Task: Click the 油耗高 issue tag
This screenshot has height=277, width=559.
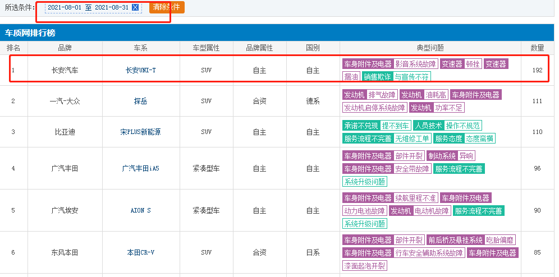Action: pos(436,95)
